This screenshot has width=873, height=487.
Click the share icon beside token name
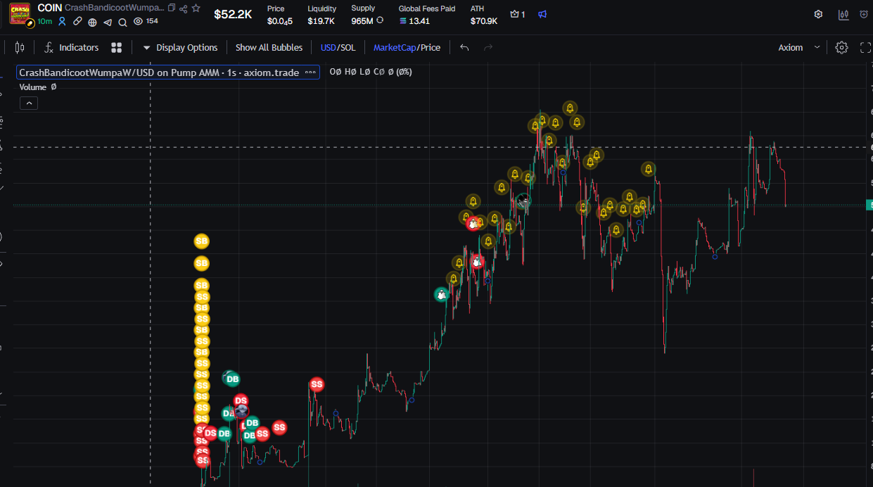184,8
